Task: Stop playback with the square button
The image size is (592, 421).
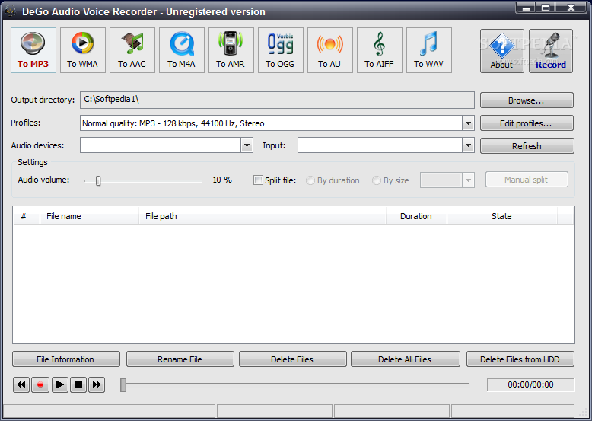Action: pyautogui.click(x=78, y=384)
